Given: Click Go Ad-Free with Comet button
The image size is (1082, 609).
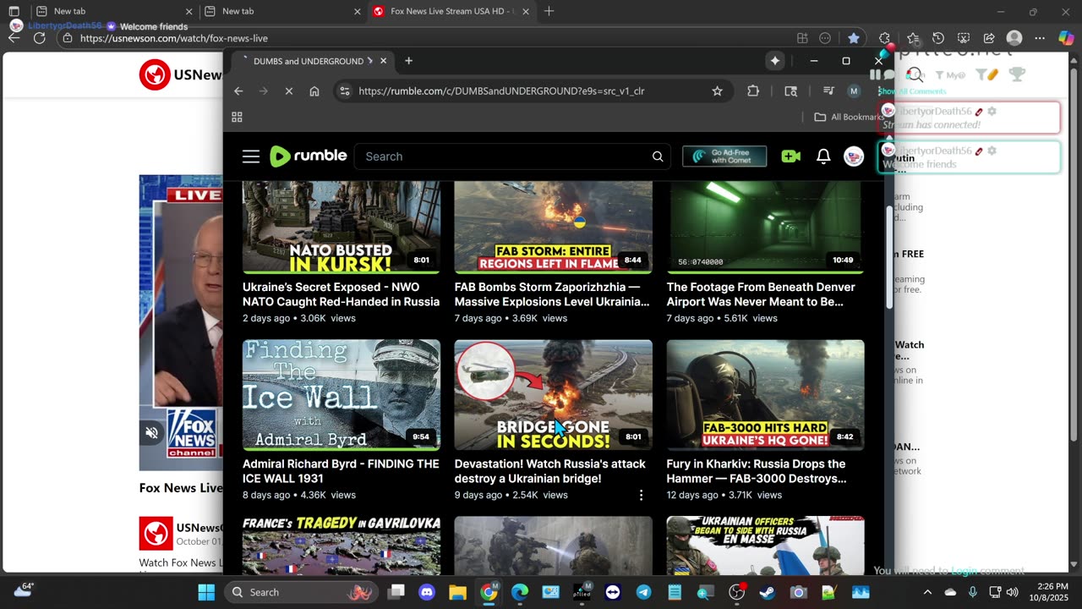Looking at the screenshot, I should click(724, 156).
